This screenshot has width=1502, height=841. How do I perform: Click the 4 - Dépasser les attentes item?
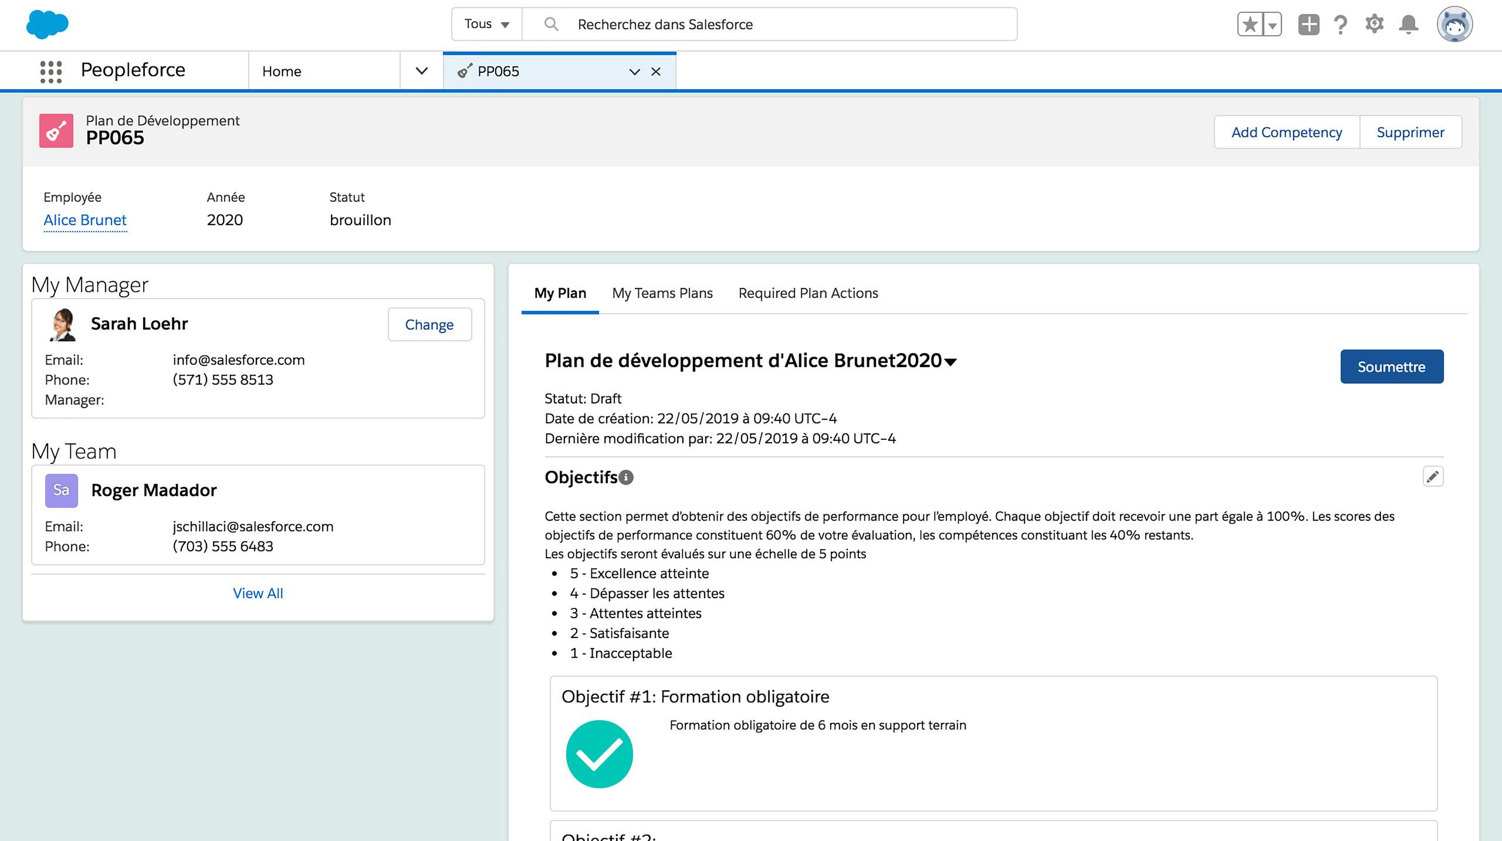click(x=647, y=594)
